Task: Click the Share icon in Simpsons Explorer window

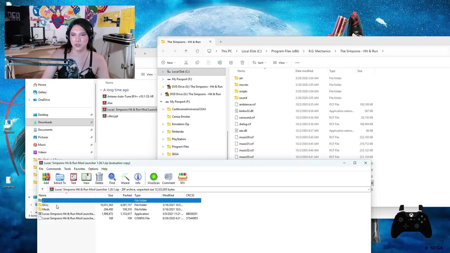Action: (x=231, y=63)
